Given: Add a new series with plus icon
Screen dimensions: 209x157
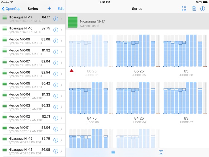Looking at the screenshot, I should [x=49, y=9].
